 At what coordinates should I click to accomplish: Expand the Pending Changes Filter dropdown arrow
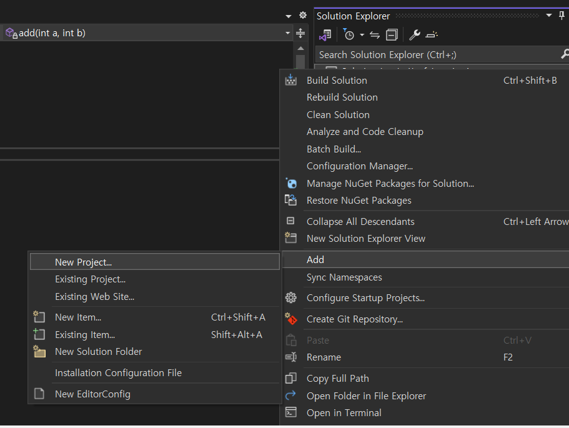[x=362, y=35]
